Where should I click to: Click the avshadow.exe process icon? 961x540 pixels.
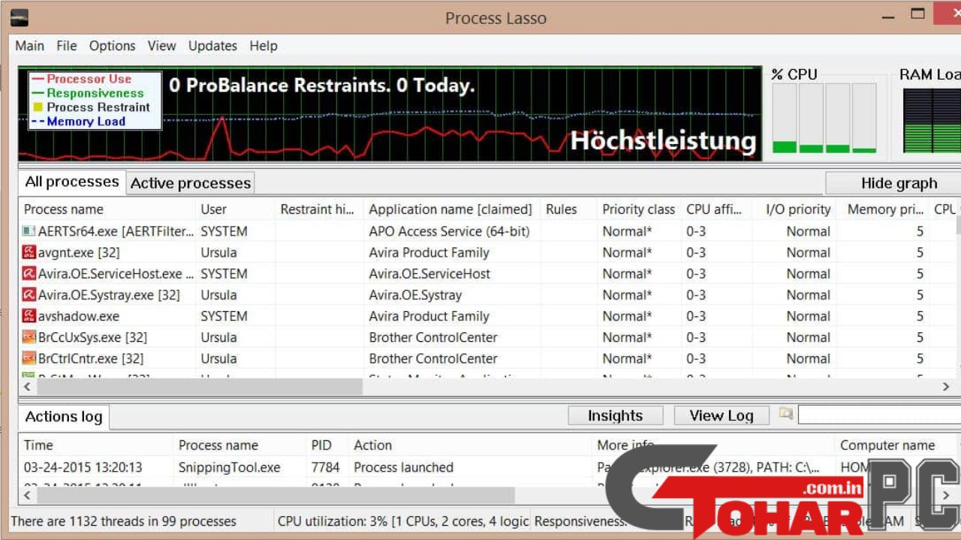click(x=29, y=316)
